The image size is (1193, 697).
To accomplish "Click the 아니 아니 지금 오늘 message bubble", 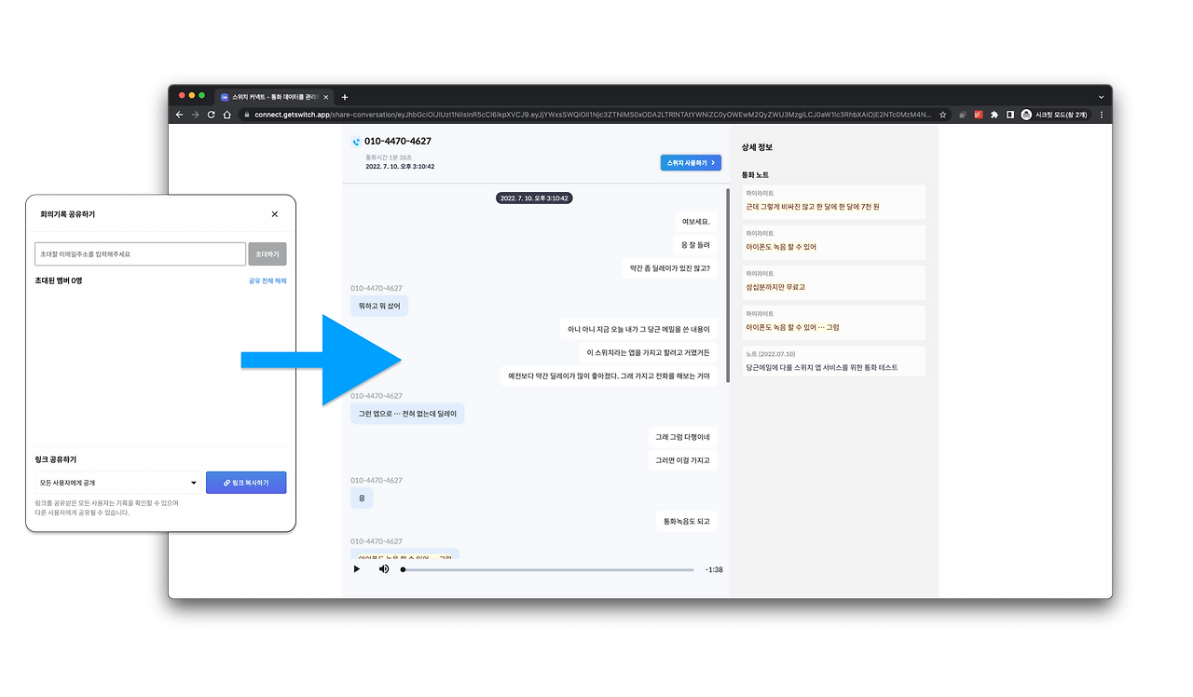I will (639, 329).
